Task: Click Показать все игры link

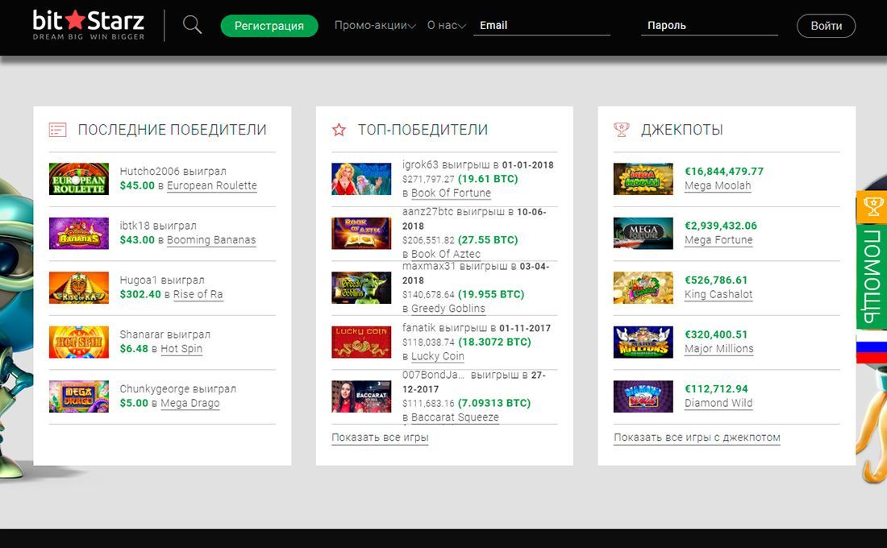Action: 380,437
